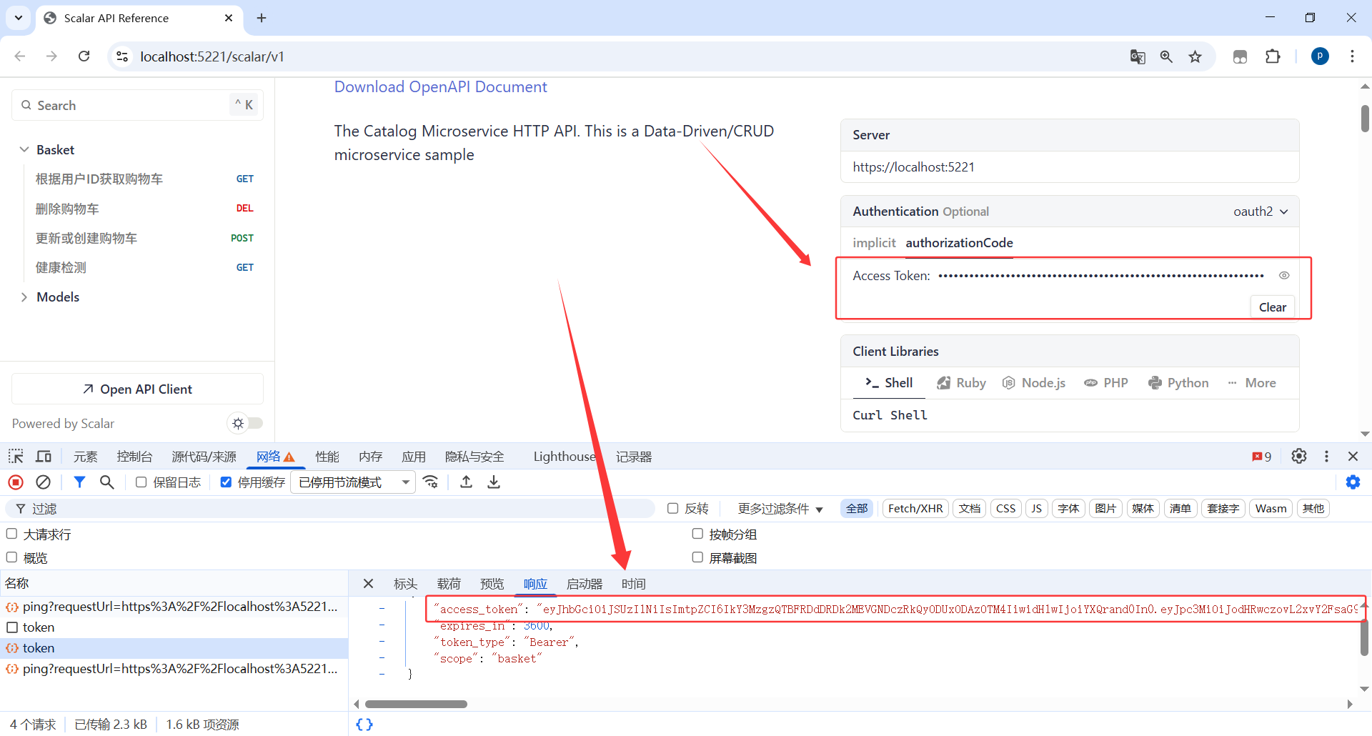This screenshot has height=736, width=1372.
Task: Click the network 过滤 filter input
Action: [330, 508]
